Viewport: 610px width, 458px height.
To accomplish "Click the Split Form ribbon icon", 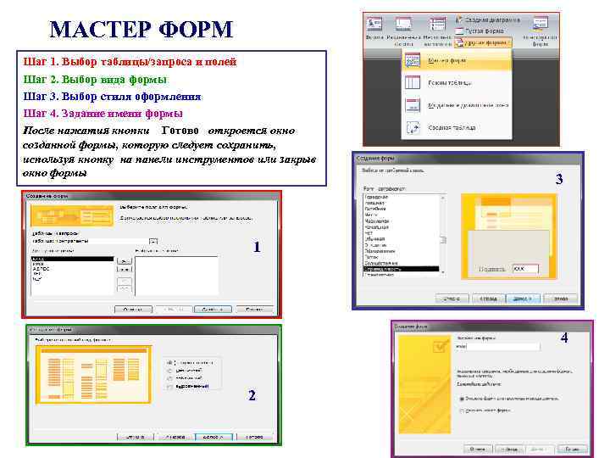I will coord(403,24).
